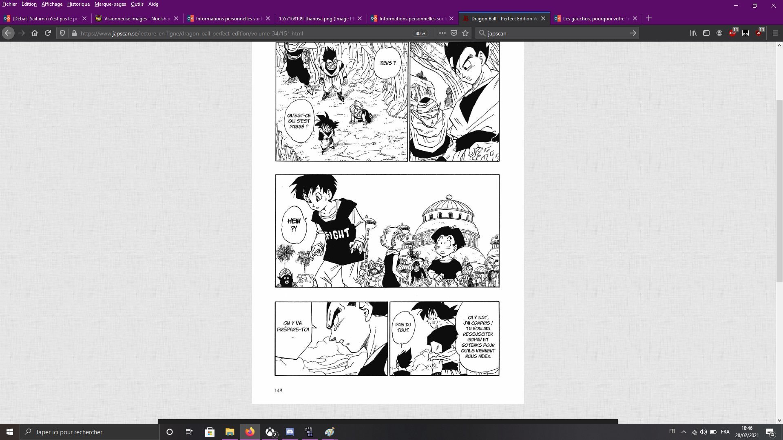
Task: Show hidden system tray icons
Action: 684,432
